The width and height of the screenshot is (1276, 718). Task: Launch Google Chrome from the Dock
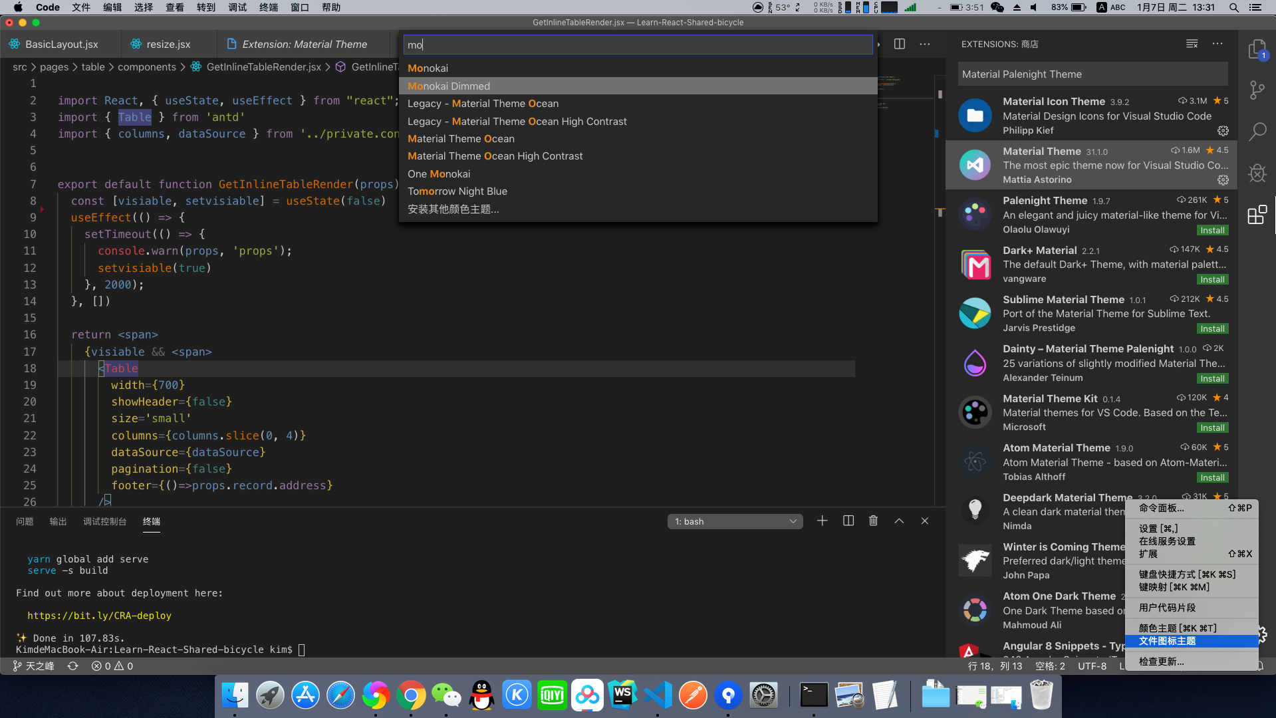coord(412,695)
